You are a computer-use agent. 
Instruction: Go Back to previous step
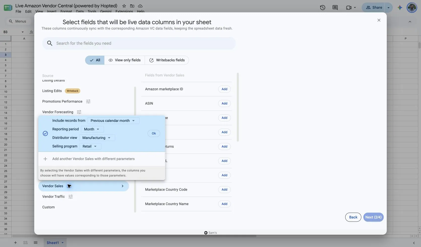[x=353, y=217]
